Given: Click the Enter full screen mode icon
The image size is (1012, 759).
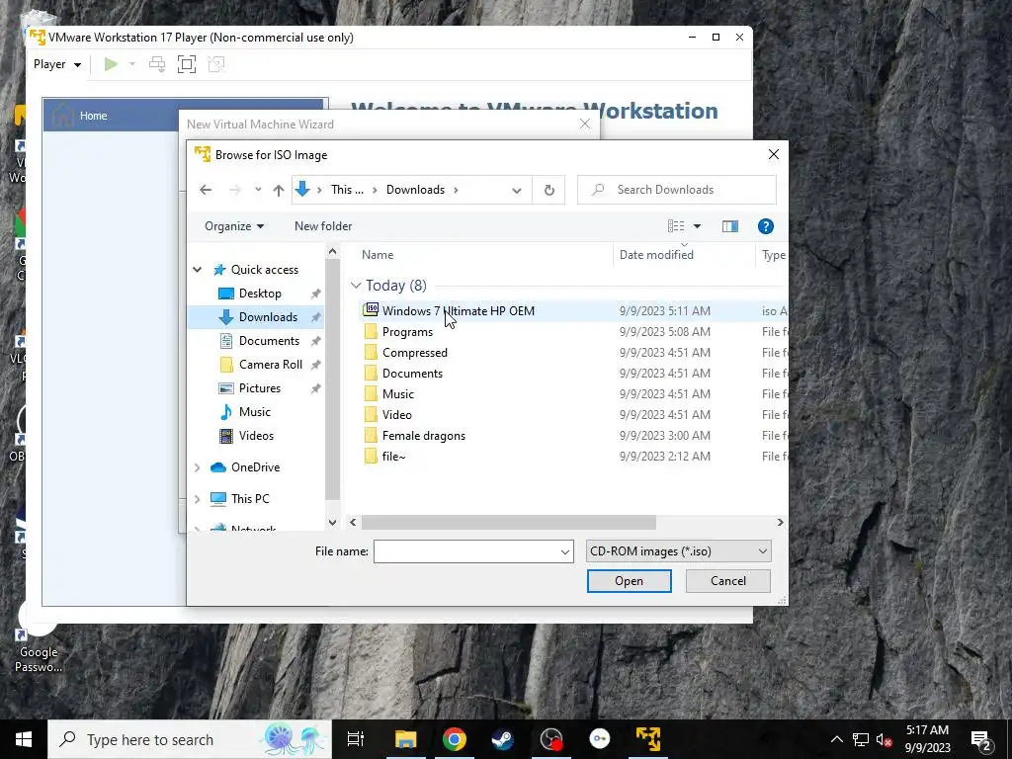Looking at the screenshot, I should pos(187,64).
